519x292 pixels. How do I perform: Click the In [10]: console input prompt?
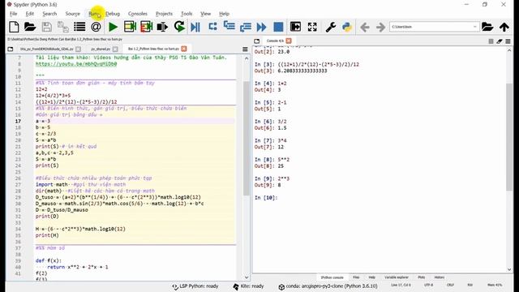(x=266, y=198)
